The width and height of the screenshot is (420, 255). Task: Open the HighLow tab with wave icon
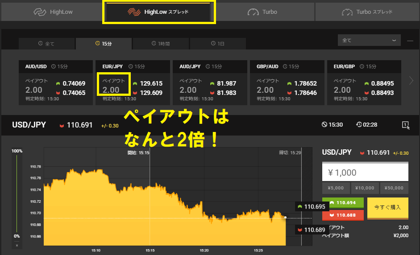pos(52,12)
